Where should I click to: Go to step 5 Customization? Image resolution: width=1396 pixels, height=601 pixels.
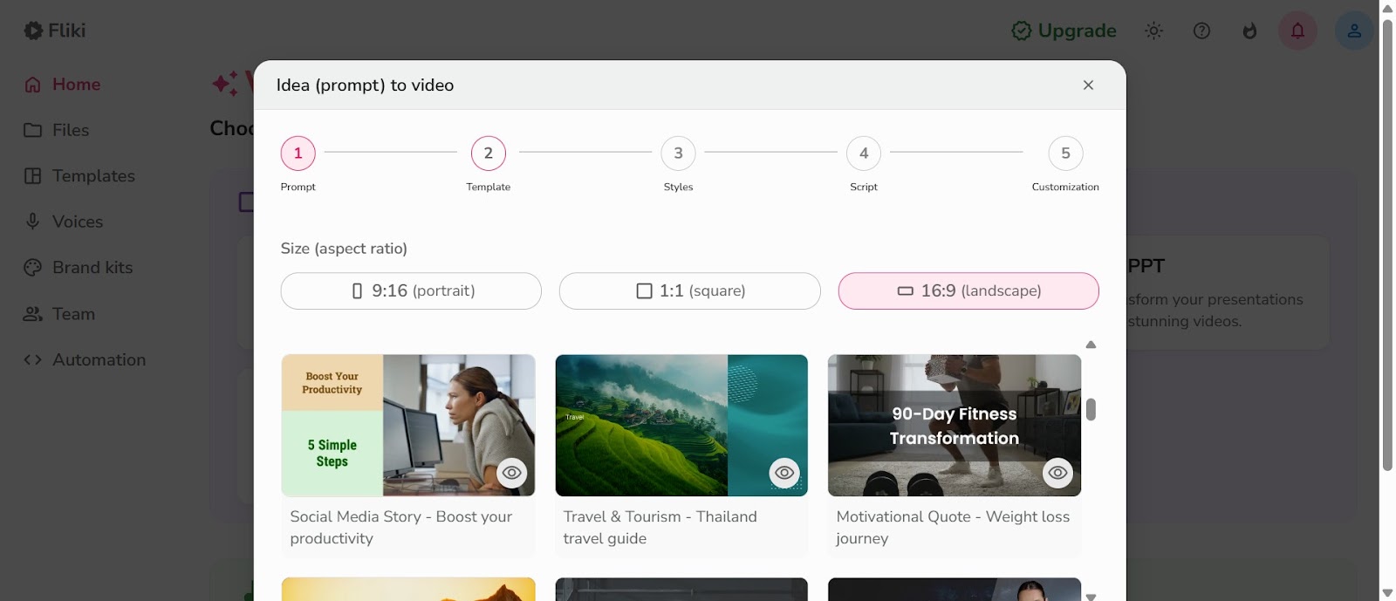coord(1065,154)
